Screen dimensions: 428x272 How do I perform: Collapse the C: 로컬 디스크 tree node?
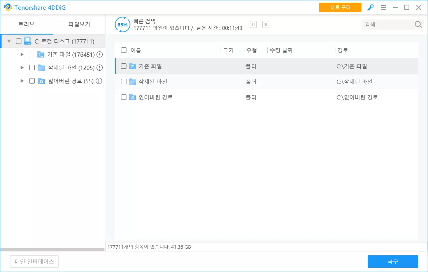click(x=9, y=41)
